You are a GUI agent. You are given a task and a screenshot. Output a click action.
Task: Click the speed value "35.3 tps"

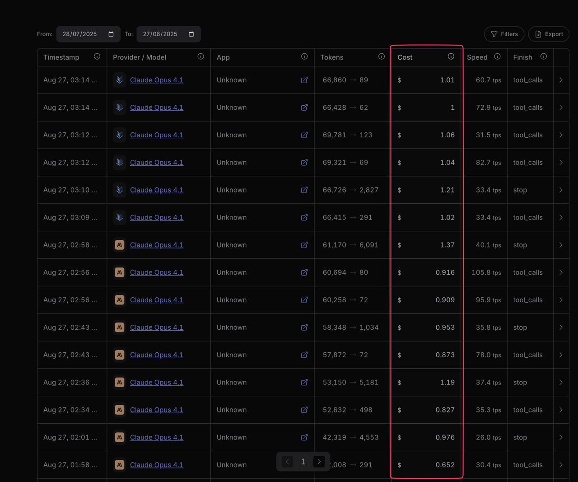(x=489, y=410)
